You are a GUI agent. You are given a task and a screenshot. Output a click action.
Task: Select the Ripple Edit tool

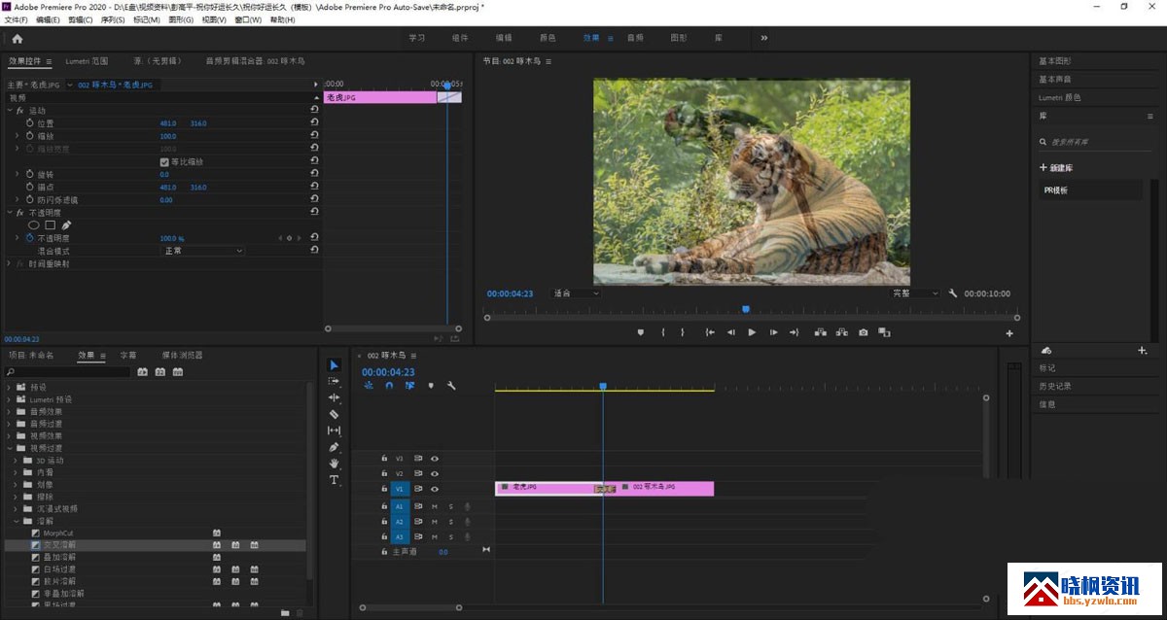click(x=335, y=397)
